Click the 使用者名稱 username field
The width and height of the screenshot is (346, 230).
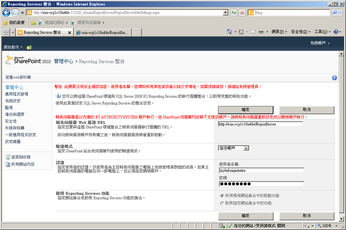(261, 171)
